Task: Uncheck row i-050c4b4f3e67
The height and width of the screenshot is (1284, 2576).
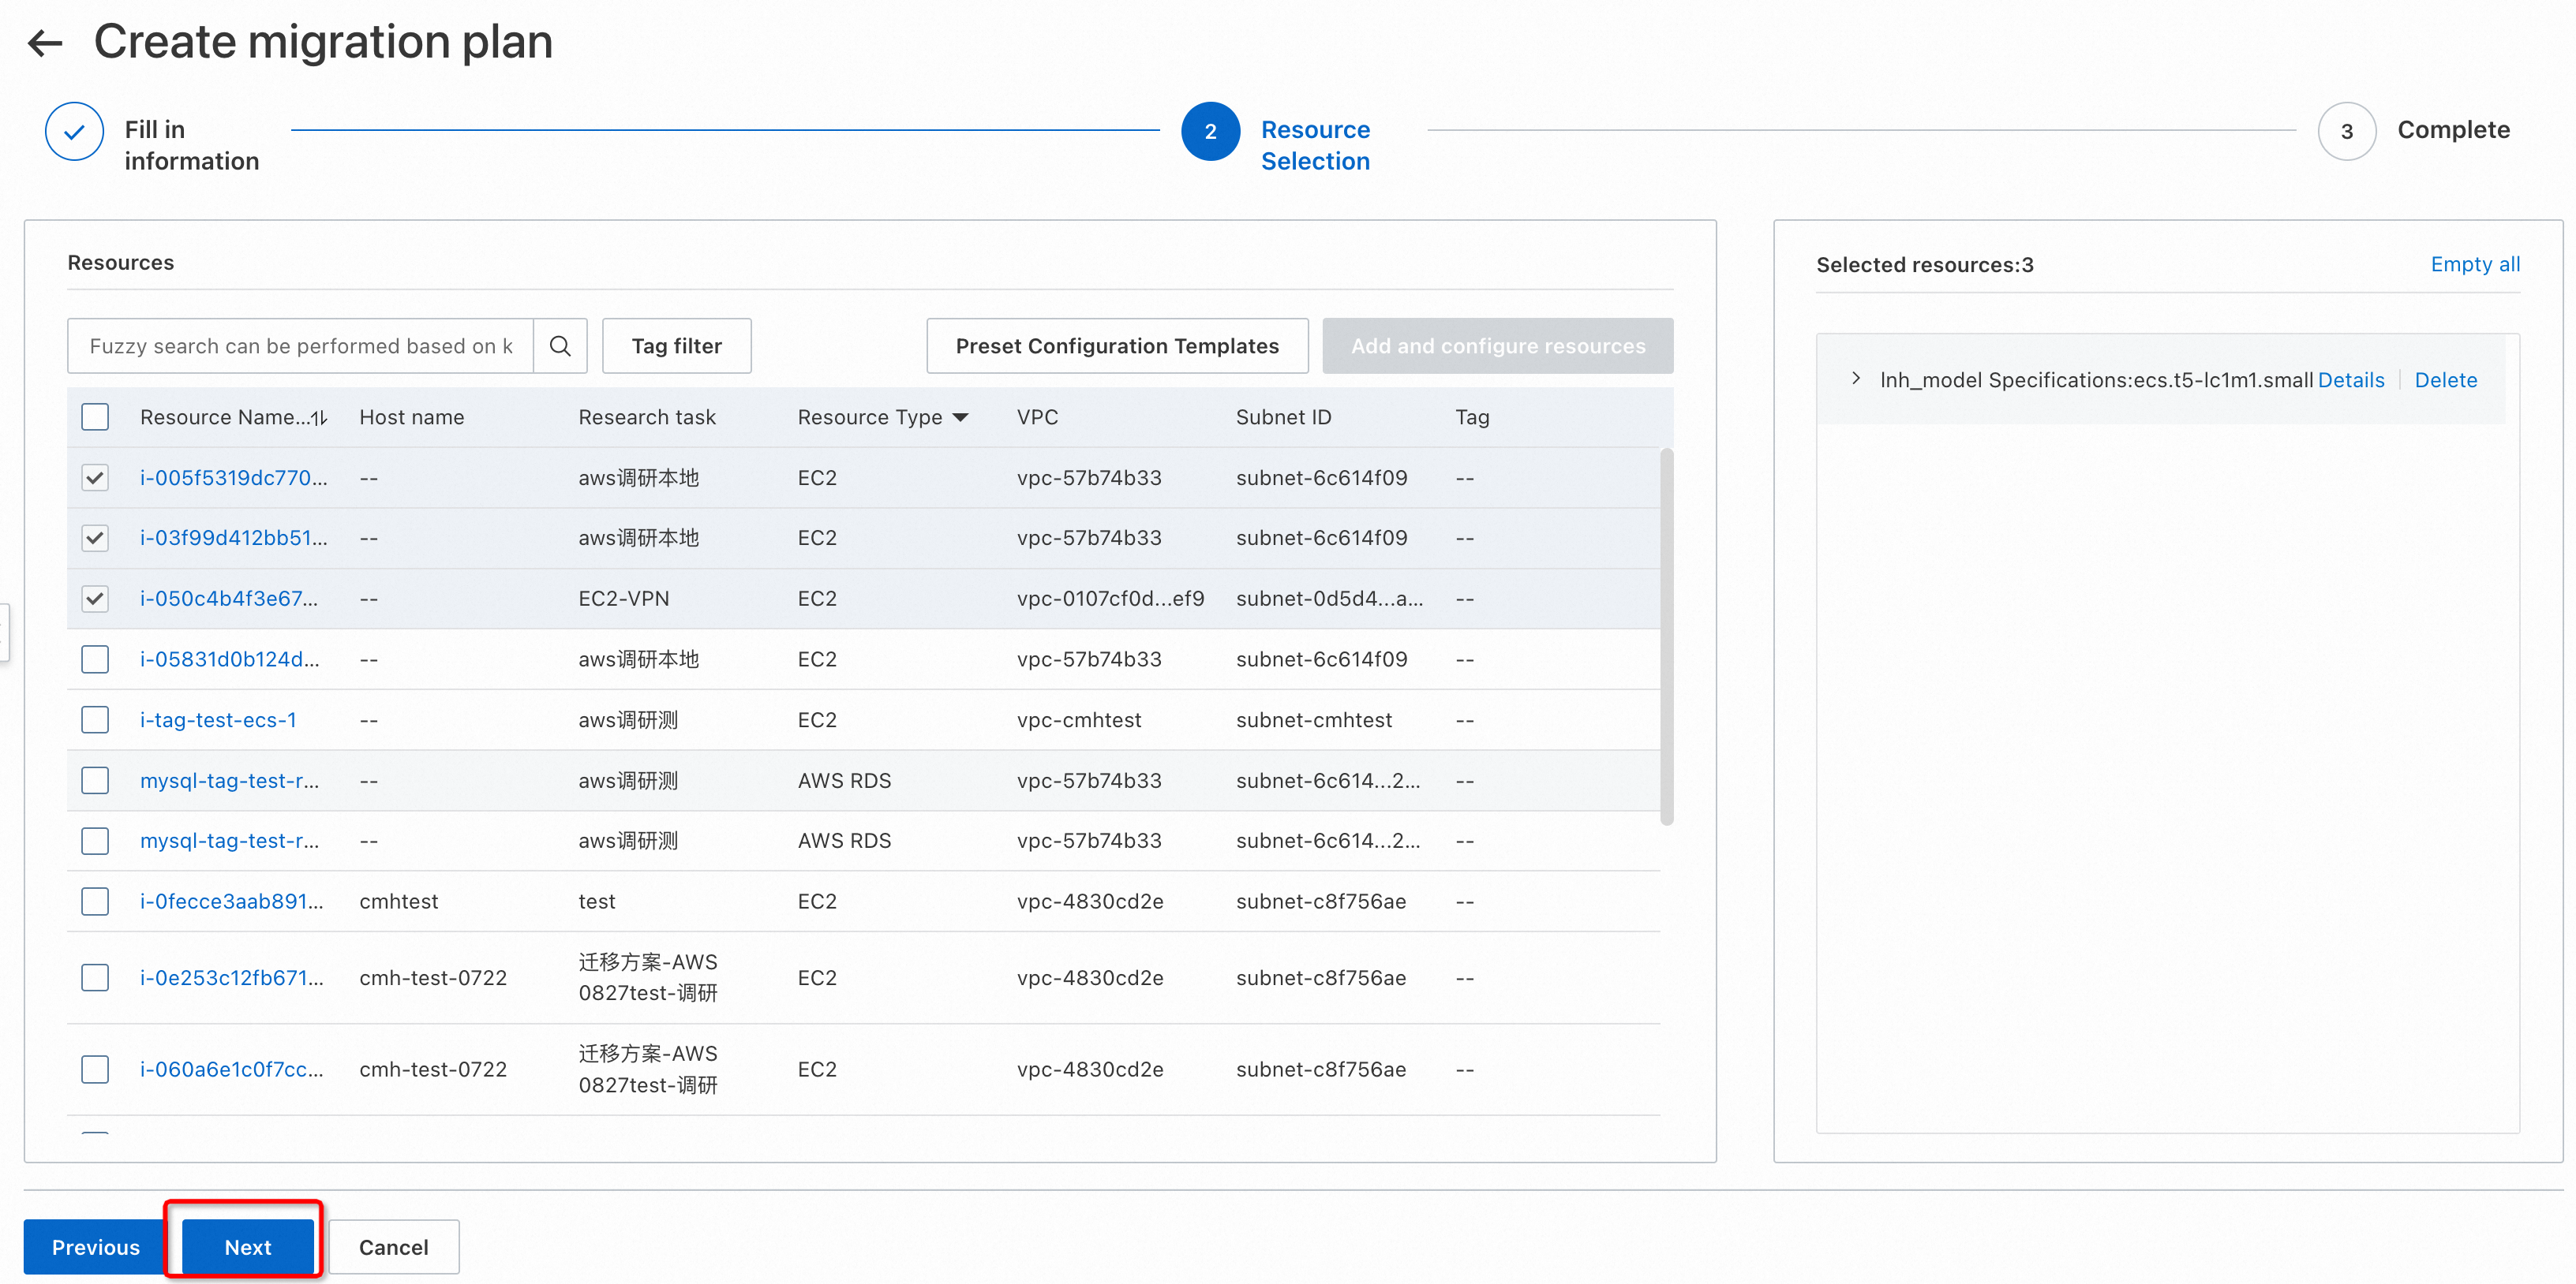Action: (x=95, y=599)
